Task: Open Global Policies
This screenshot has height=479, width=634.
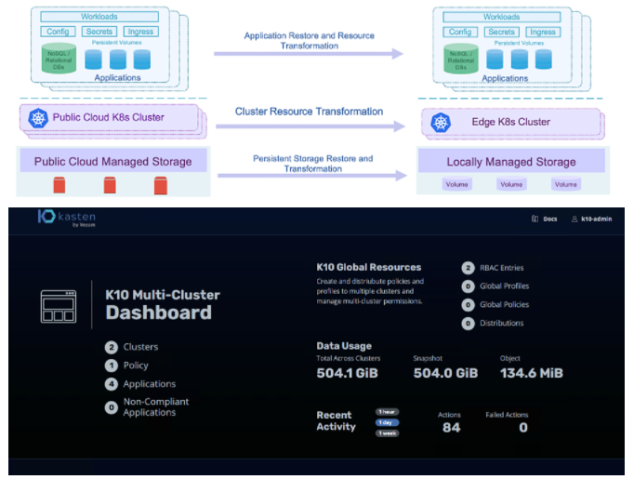Action: pyautogui.click(x=504, y=305)
